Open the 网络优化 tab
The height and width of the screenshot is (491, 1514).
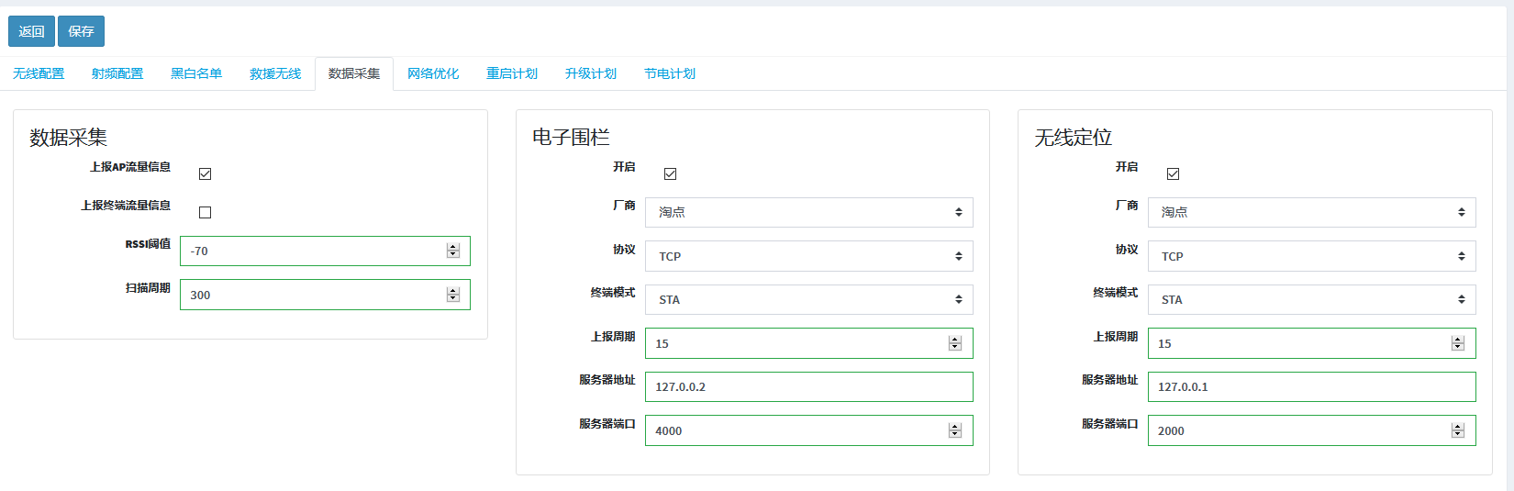(x=433, y=73)
